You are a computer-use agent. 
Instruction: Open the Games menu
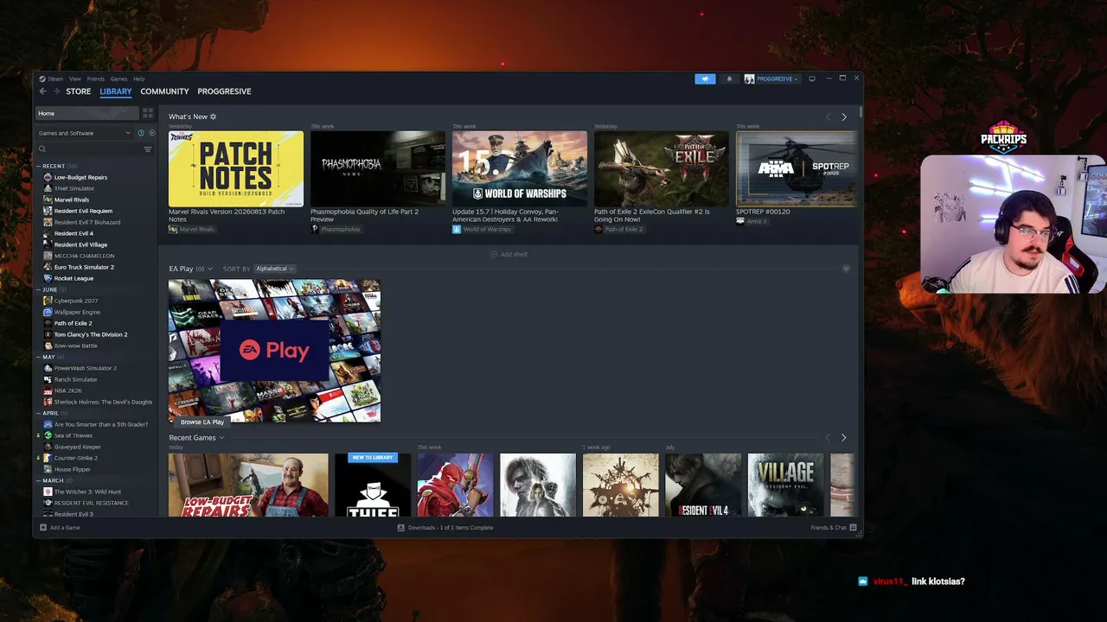pos(118,79)
